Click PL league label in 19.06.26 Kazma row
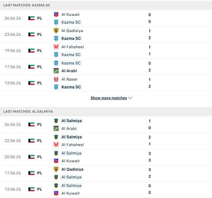The height and width of the screenshot is (198, 212). coord(40,51)
